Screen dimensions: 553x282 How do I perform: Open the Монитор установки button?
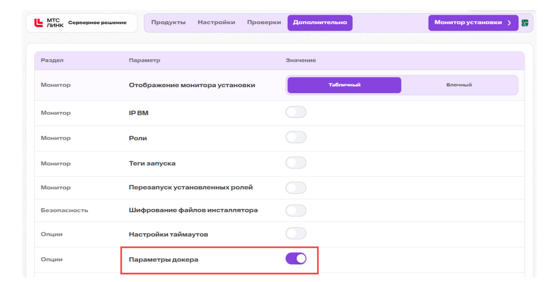click(473, 22)
